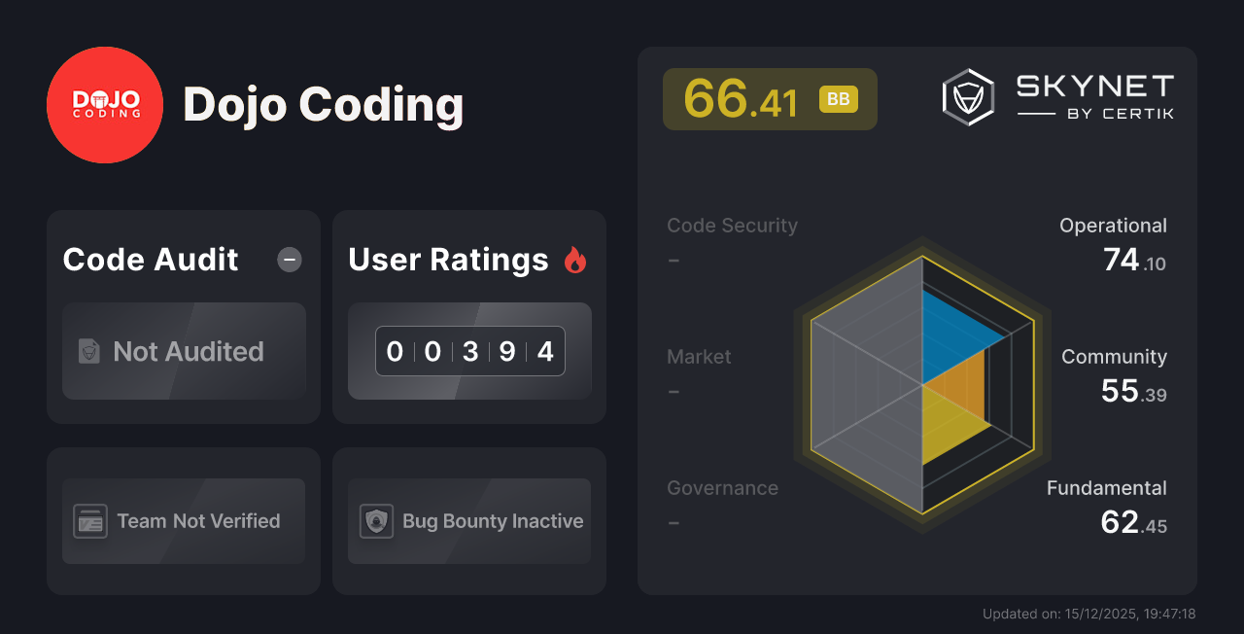Click the shield icon beside Not Audited

[x=87, y=352]
